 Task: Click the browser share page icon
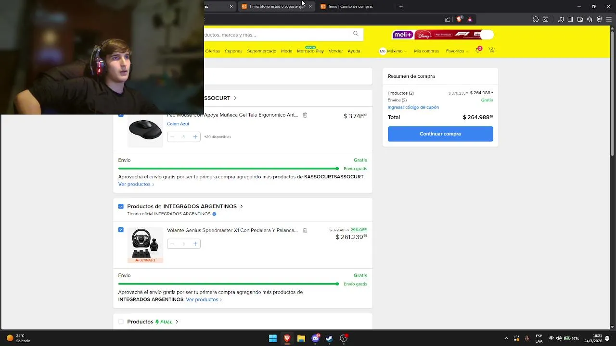[x=448, y=19]
